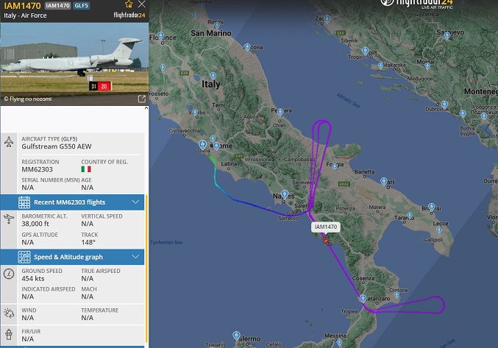Click the speedometer icon beside Ground Speed
Viewport: 498px width, 348px height.
pyautogui.click(x=9, y=274)
